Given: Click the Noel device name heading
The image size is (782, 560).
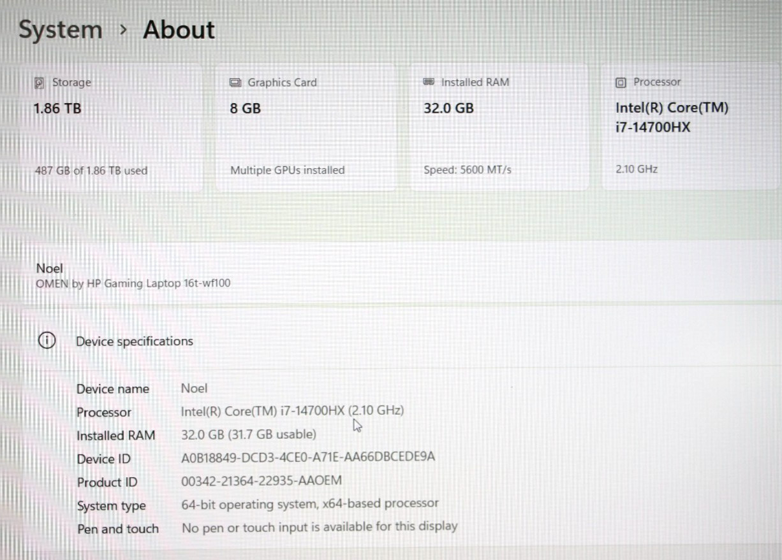Looking at the screenshot, I should pos(50,268).
